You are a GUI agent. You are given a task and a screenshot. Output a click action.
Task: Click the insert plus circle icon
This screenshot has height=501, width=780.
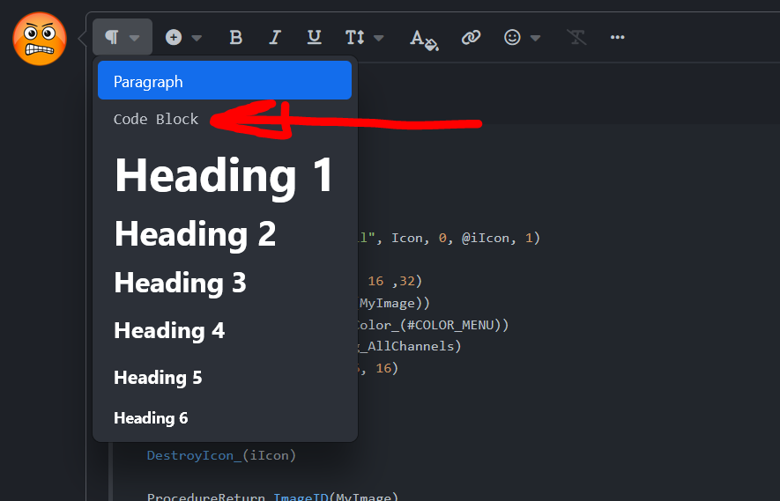[x=174, y=37]
